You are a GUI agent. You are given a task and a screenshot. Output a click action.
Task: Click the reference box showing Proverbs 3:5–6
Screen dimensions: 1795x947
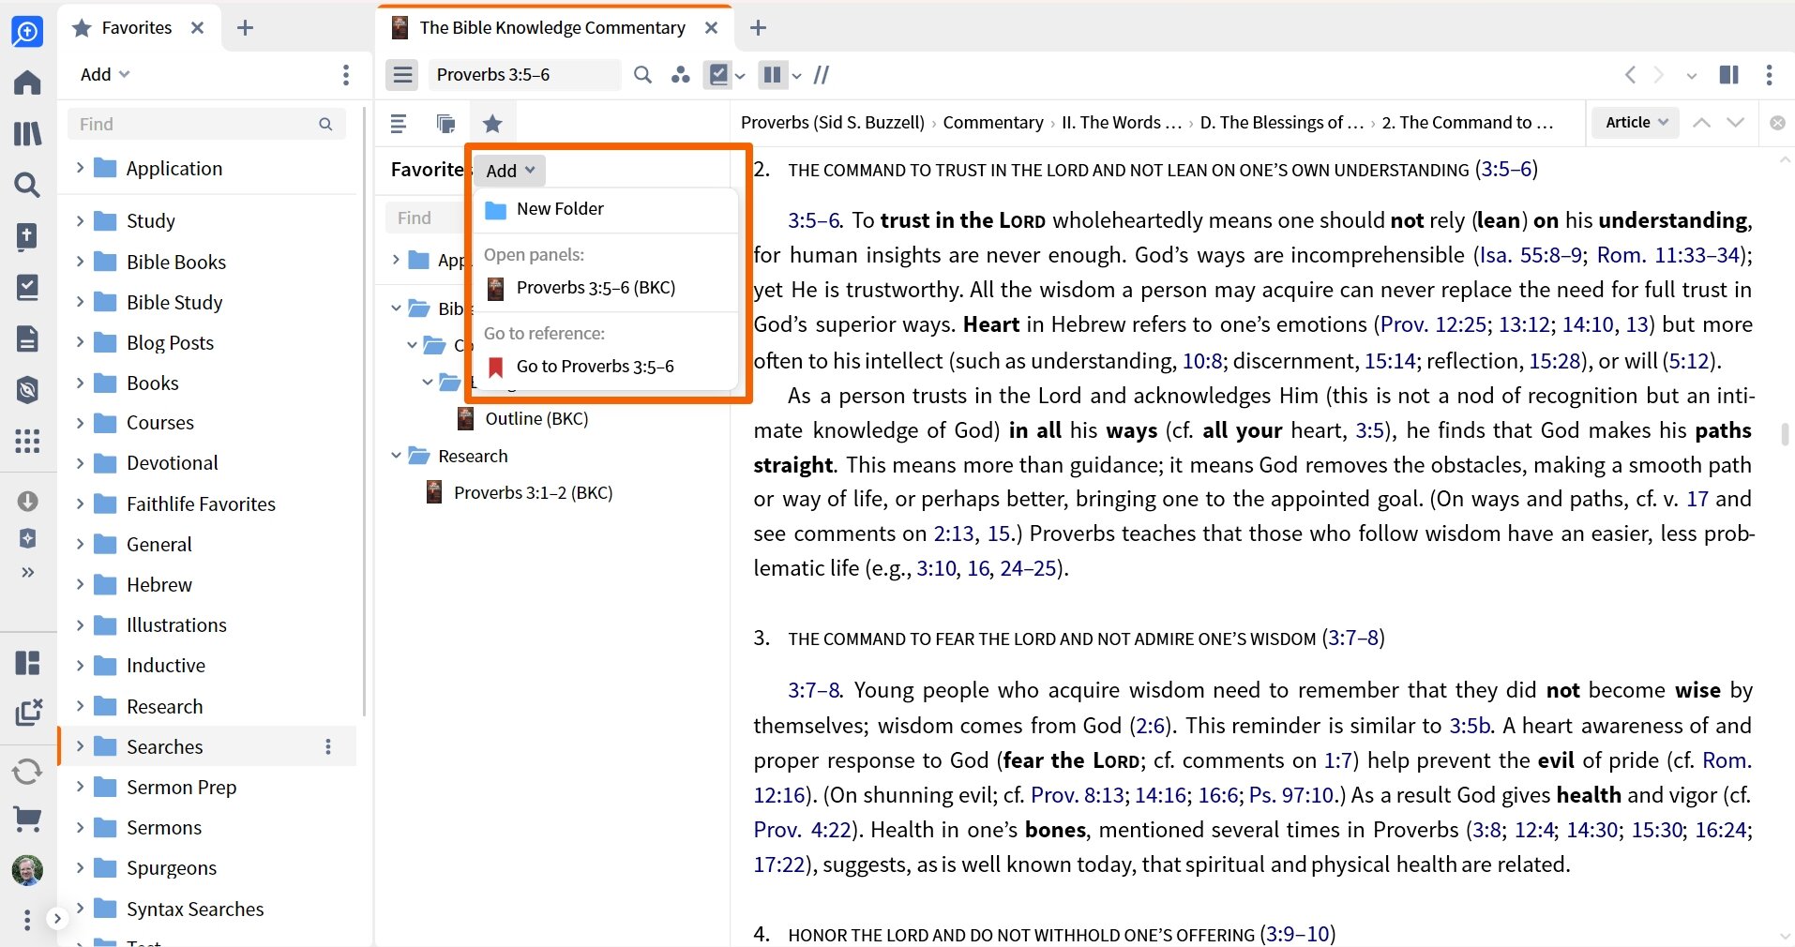[x=523, y=75]
